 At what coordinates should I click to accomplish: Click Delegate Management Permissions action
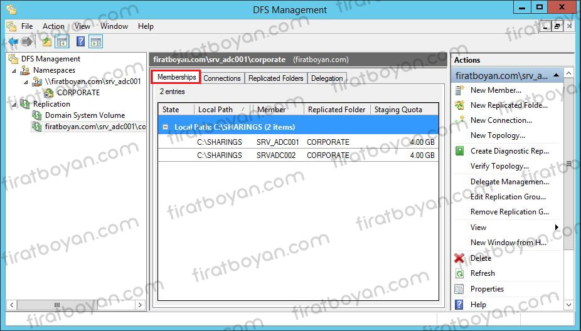[x=509, y=181]
